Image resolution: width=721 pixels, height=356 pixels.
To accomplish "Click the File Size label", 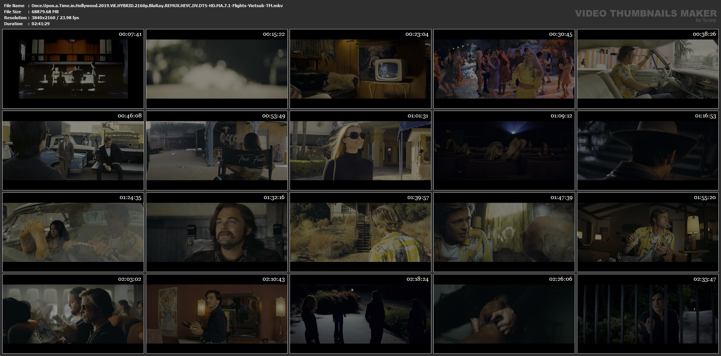I will click(13, 12).
